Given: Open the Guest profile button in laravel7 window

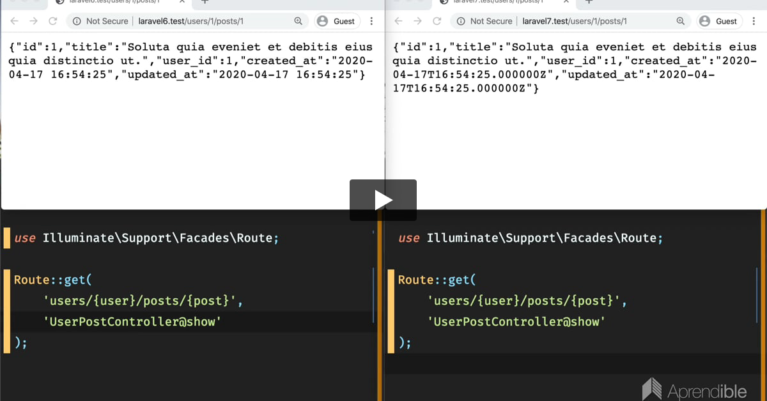Looking at the screenshot, I should tap(720, 21).
